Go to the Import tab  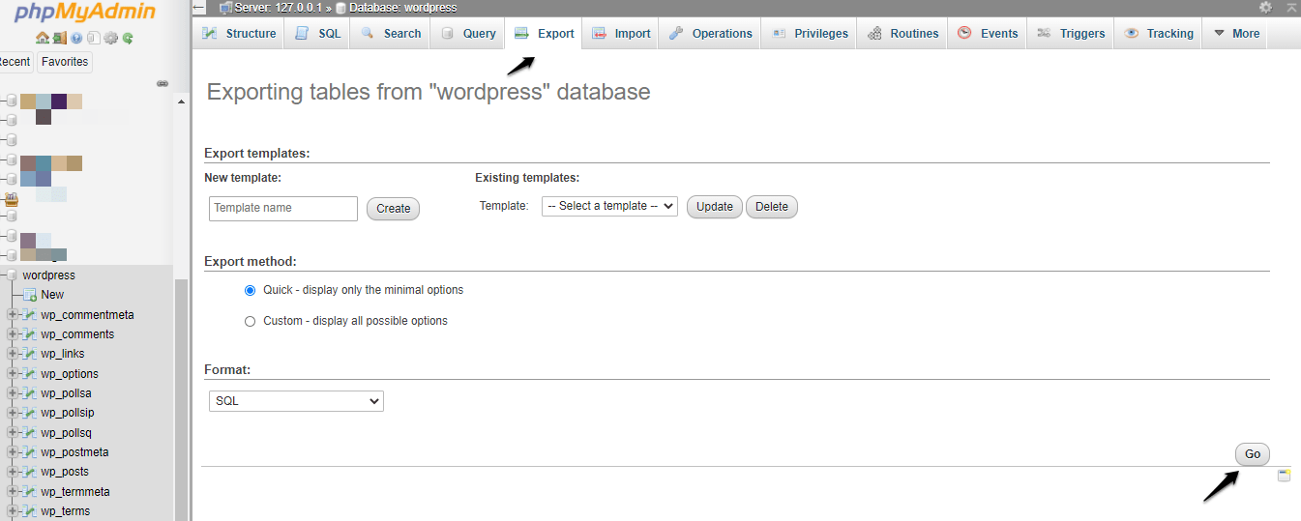point(621,33)
